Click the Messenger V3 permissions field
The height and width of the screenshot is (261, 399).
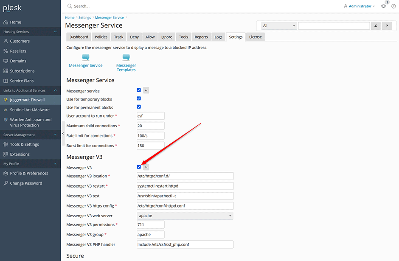pos(150,225)
